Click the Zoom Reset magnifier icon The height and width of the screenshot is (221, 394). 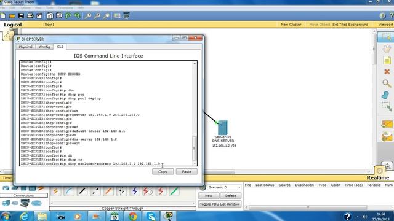point(97,16)
